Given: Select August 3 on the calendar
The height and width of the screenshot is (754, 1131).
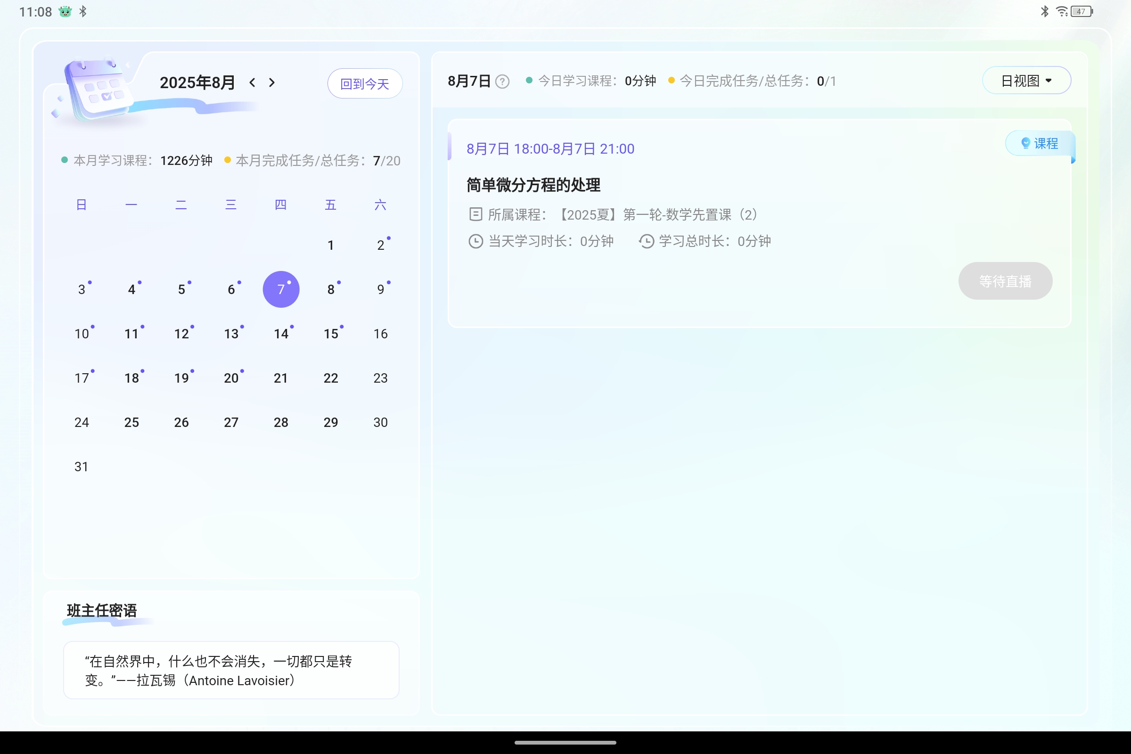Looking at the screenshot, I should point(82,289).
